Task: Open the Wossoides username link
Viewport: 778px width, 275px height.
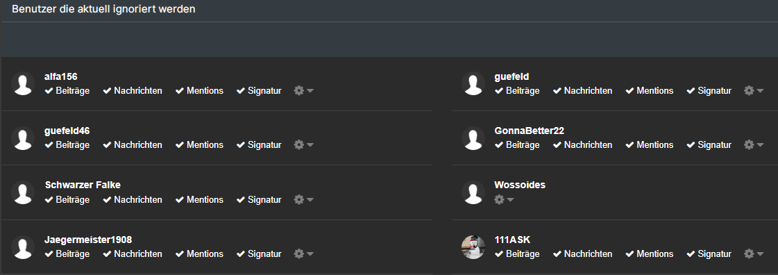Action: [x=520, y=185]
